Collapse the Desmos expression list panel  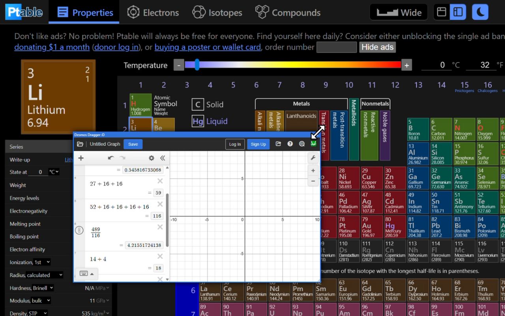(163, 158)
